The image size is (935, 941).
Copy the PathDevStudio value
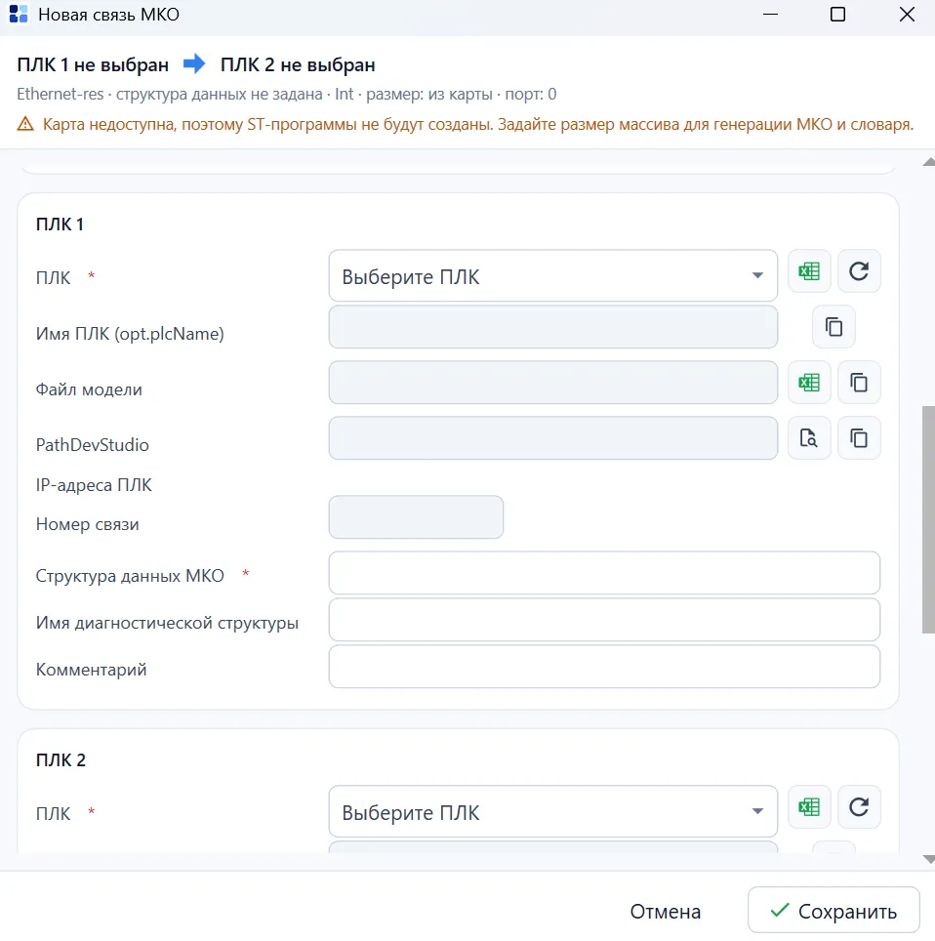859,438
